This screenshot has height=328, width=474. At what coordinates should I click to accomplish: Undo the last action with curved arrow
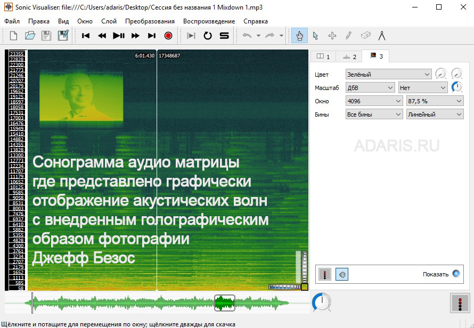(x=247, y=36)
